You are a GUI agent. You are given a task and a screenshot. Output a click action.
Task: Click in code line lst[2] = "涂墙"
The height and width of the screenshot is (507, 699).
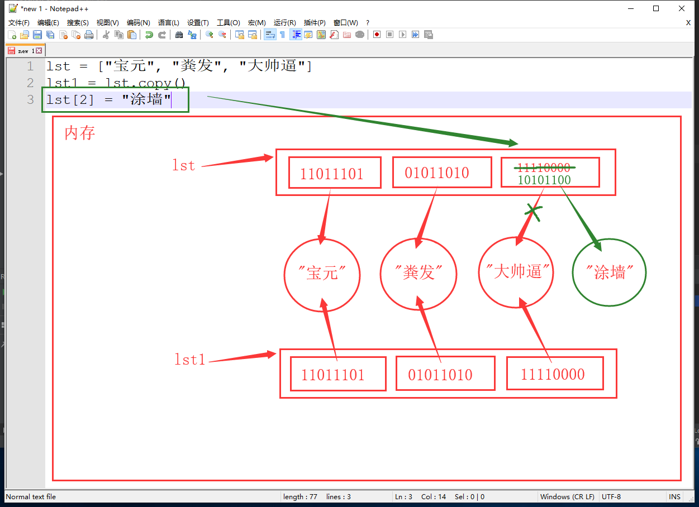tap(108, 99)
